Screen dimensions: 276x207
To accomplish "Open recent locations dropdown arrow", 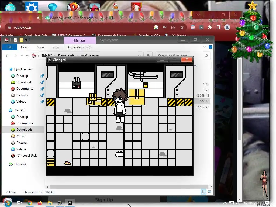I will click(x=22, y=56).
